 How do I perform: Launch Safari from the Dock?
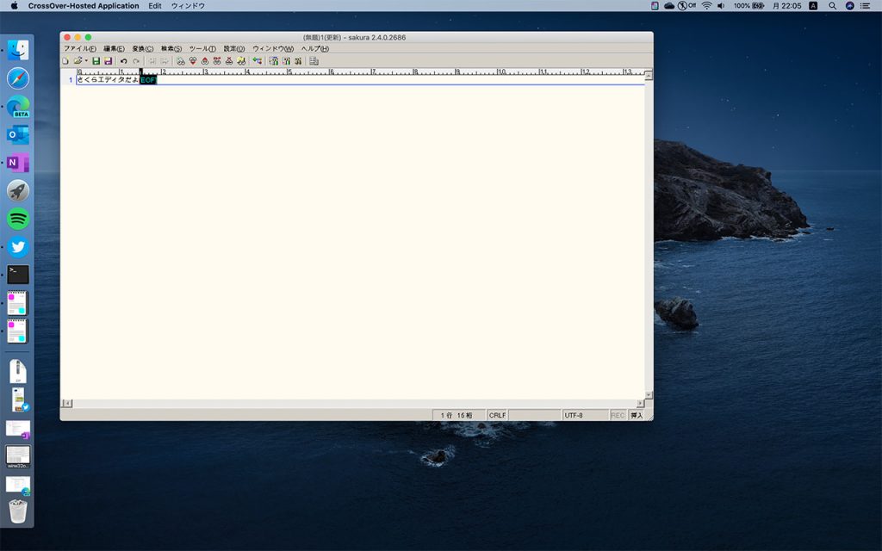[x=18, y=78]
